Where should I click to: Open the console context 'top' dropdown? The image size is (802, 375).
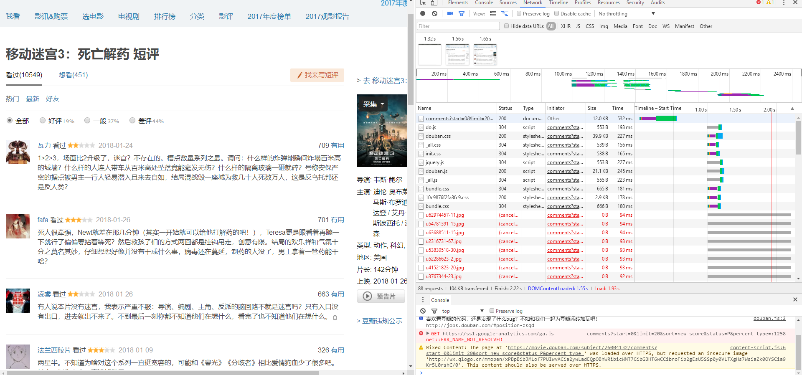(463, 311)
